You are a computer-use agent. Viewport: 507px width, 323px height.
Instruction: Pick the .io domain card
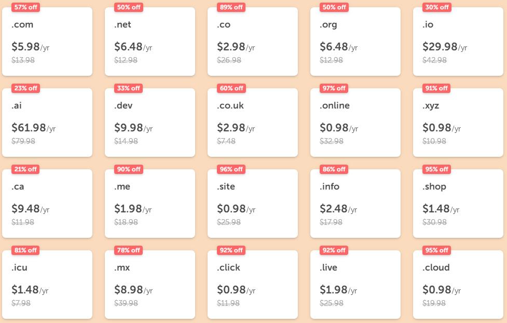(x=458, y=42)
